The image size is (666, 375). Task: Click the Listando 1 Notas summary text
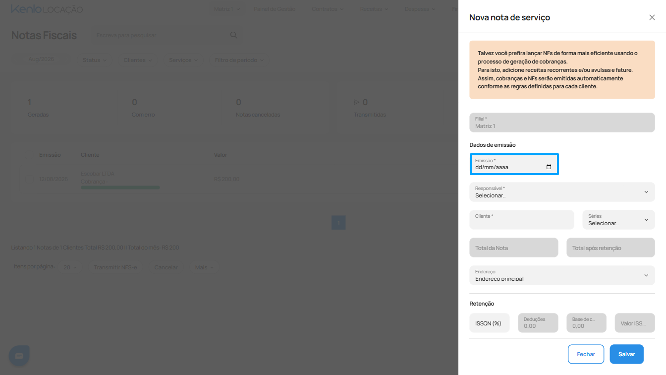click(x=95, y=248)
